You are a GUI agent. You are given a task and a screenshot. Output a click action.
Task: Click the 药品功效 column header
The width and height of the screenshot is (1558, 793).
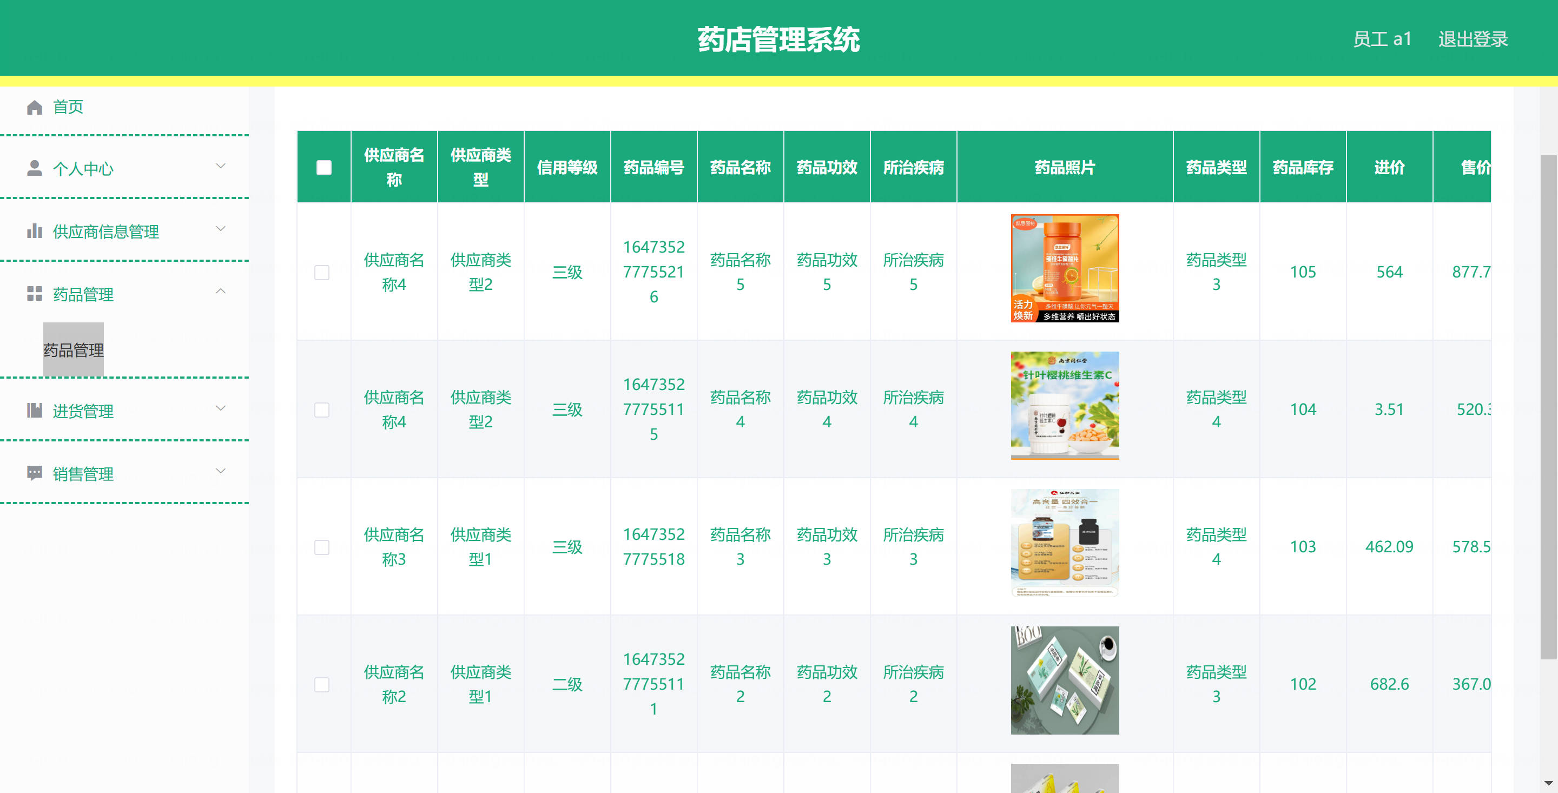827,168
